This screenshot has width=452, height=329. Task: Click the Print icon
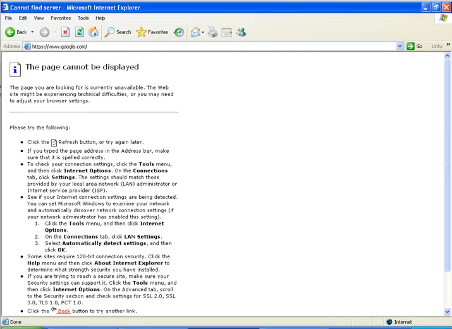click(213, 32)
